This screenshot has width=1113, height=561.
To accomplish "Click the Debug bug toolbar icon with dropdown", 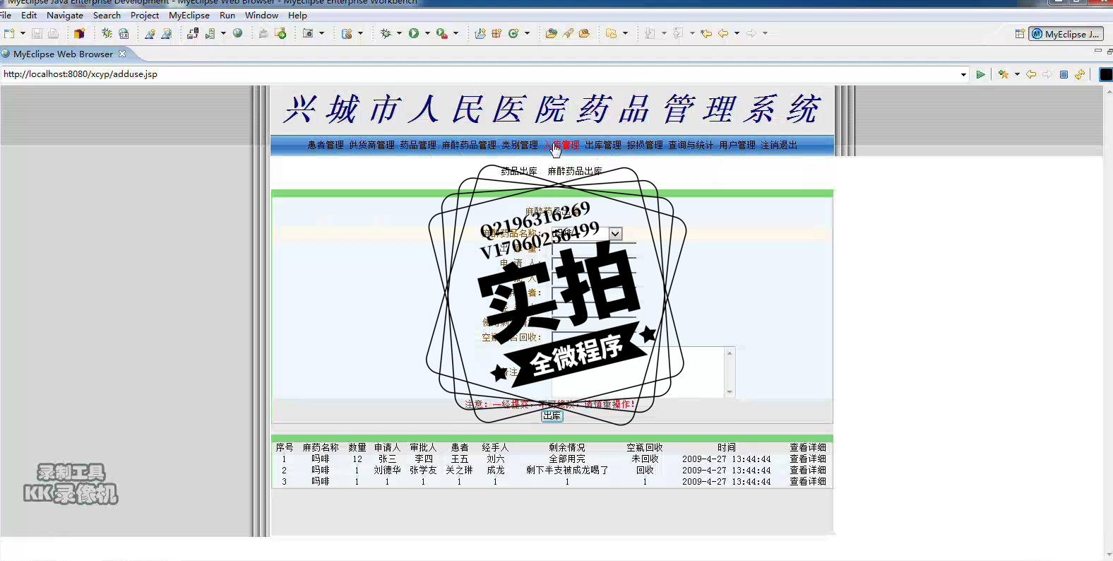I will (x=386, y=33).
